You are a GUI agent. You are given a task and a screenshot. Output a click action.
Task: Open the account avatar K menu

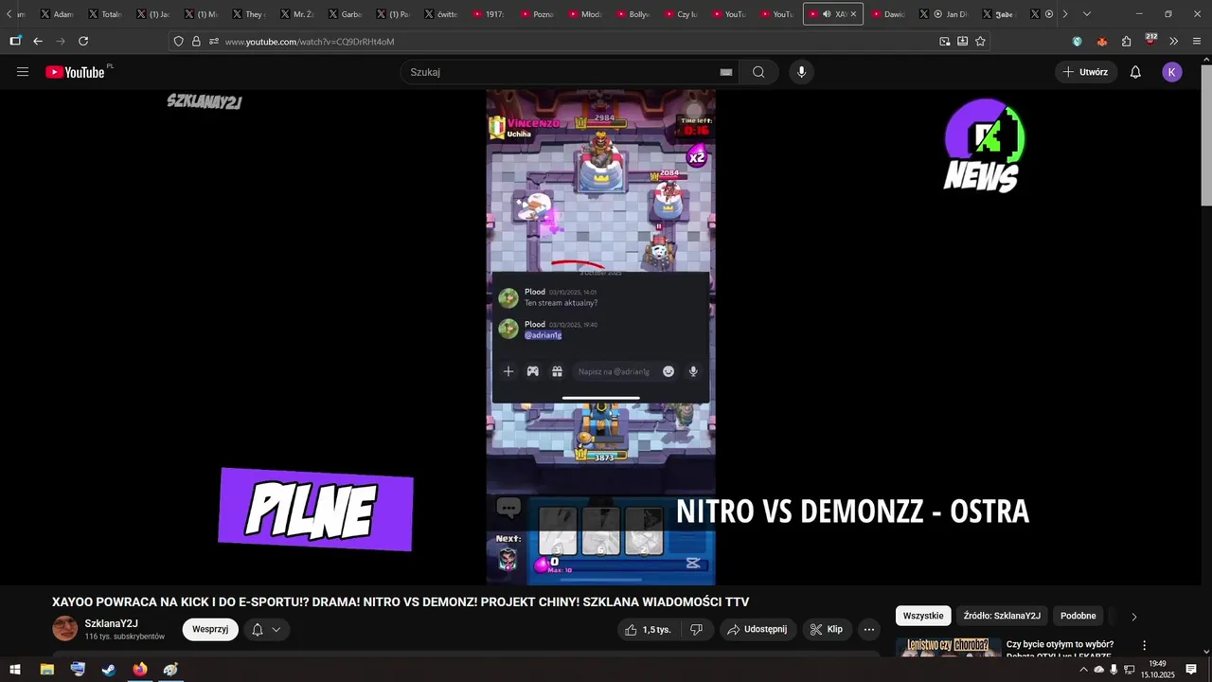click(1172, 72)
